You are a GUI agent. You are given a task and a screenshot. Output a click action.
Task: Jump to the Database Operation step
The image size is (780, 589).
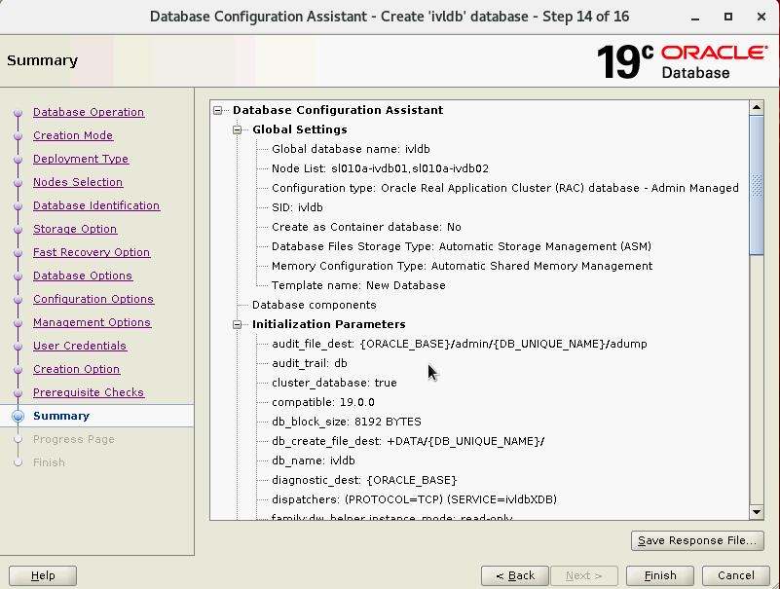tap(89, 112)
